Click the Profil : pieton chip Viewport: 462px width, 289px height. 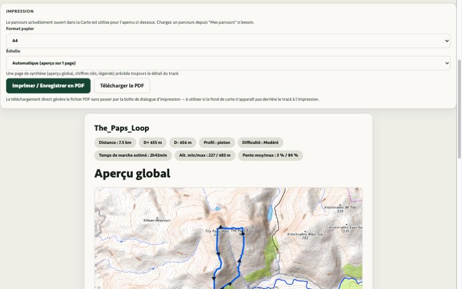point(217,142)
